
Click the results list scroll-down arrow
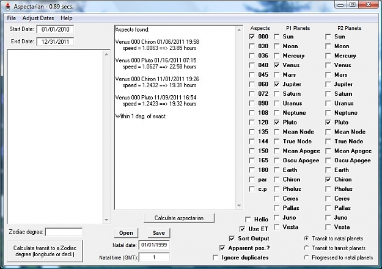tap(239, 206)
